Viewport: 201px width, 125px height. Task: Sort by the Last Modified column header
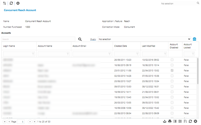[x=148, y=46]
